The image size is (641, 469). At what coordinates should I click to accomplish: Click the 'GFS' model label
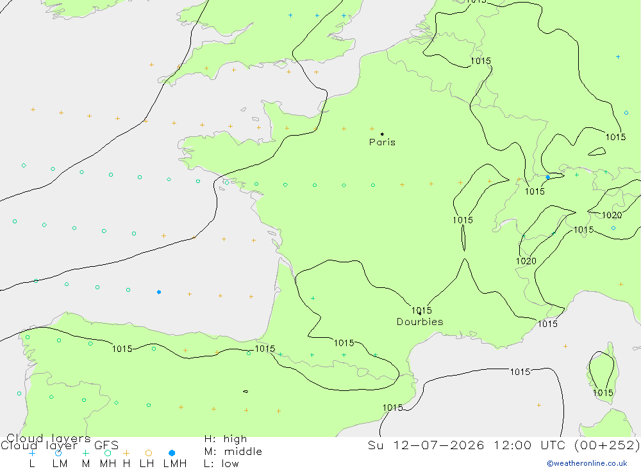106,445
